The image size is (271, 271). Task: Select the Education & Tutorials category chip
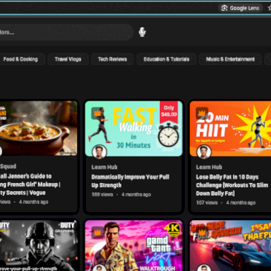167,59
